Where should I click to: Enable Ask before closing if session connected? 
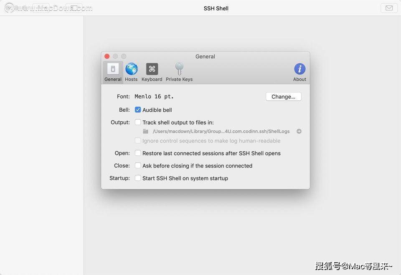(137, 165)
